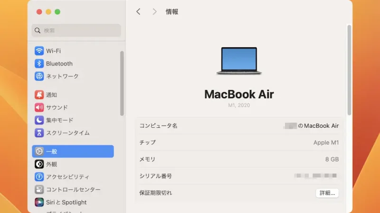Click the コンピュータ名 value field

[x=311, y=126]
